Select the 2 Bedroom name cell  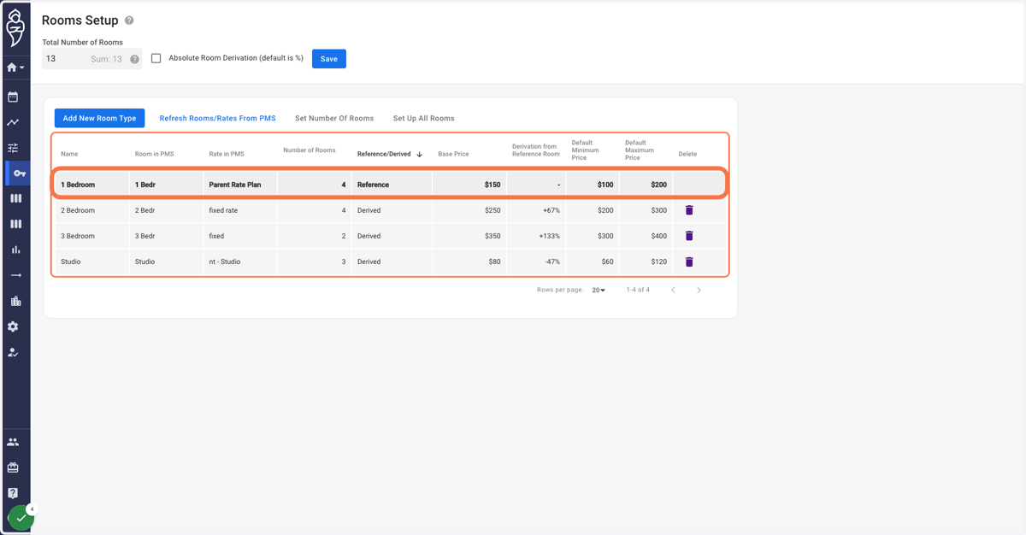(92, 210)
